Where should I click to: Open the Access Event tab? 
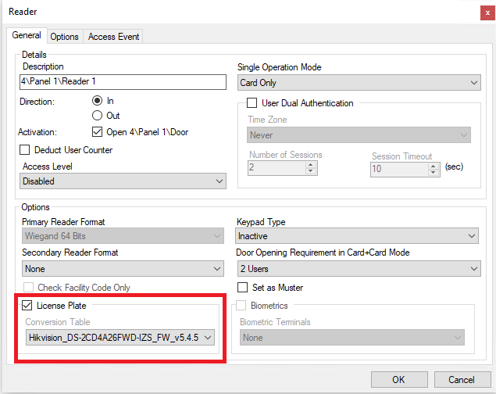[x=113, y=37]
